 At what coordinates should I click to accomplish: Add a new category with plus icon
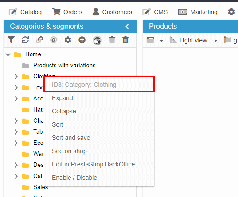[x=82, y=40]
